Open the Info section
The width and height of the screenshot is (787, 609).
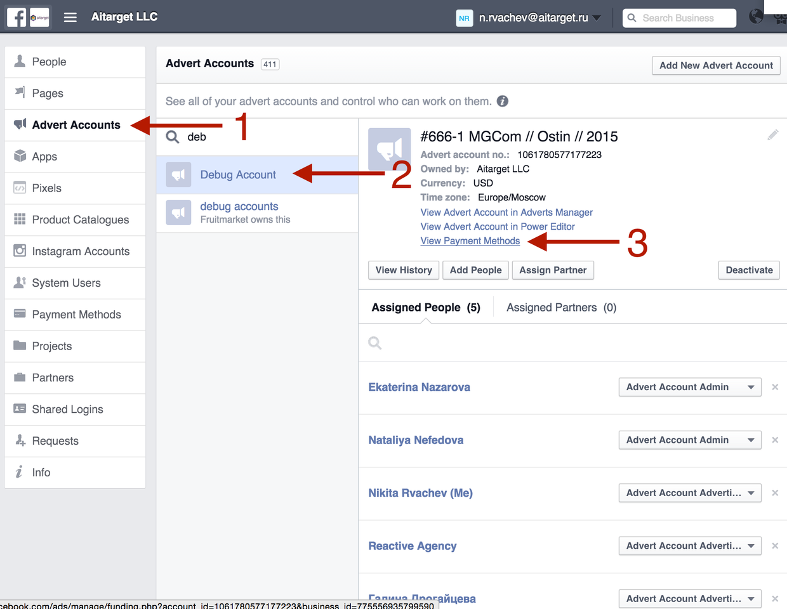(x=75, y=473)
